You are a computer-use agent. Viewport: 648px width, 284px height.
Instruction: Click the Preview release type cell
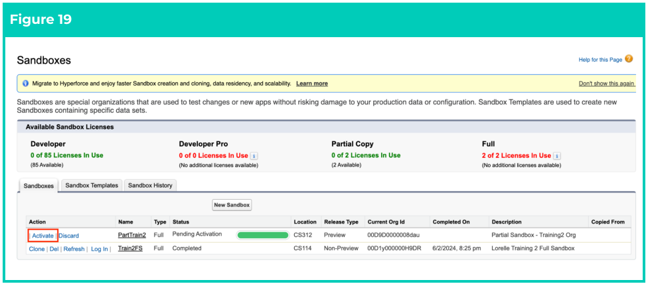pos(334,235)
